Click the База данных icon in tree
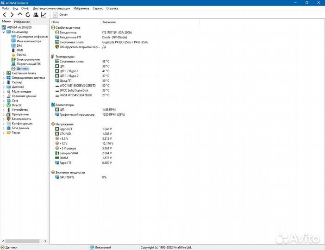325x250 pixels. (x=8, y=128)
